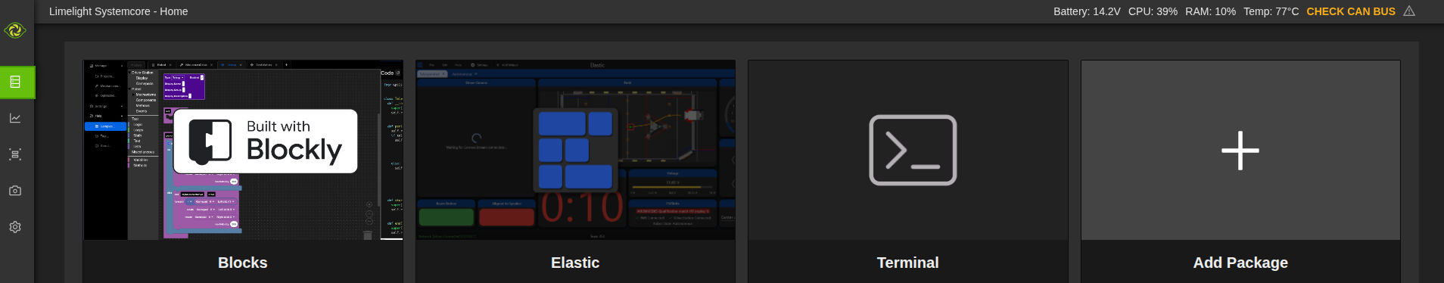This screenshot has height=283, width=1444.
Task: Click the Battery: 14.2V status
Action: pos(1087,11)
